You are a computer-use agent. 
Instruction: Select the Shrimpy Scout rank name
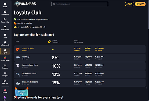point(28,48)
